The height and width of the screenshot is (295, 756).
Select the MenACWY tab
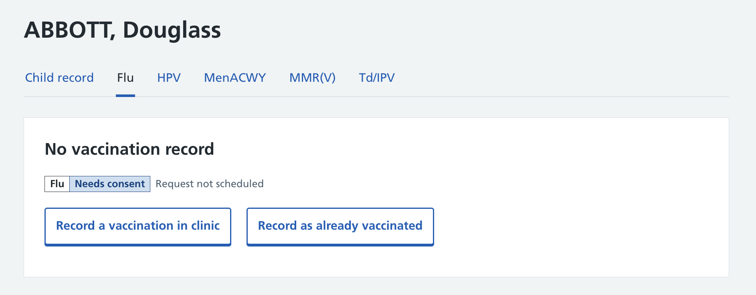[234, 78]
